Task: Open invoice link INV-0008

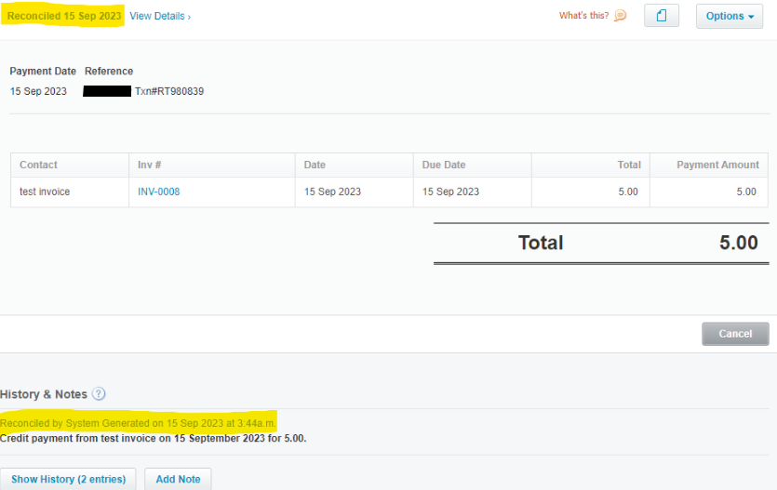Action: 159,192
